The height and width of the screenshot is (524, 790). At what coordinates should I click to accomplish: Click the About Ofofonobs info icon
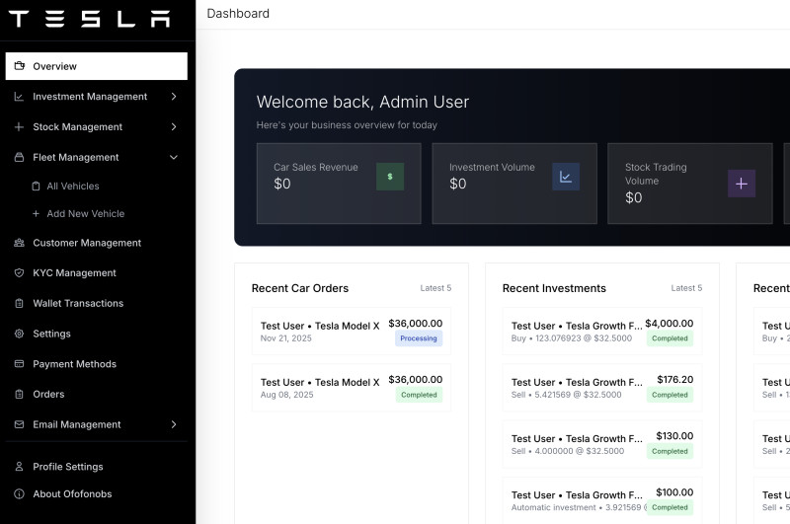(x=20, y=493)
